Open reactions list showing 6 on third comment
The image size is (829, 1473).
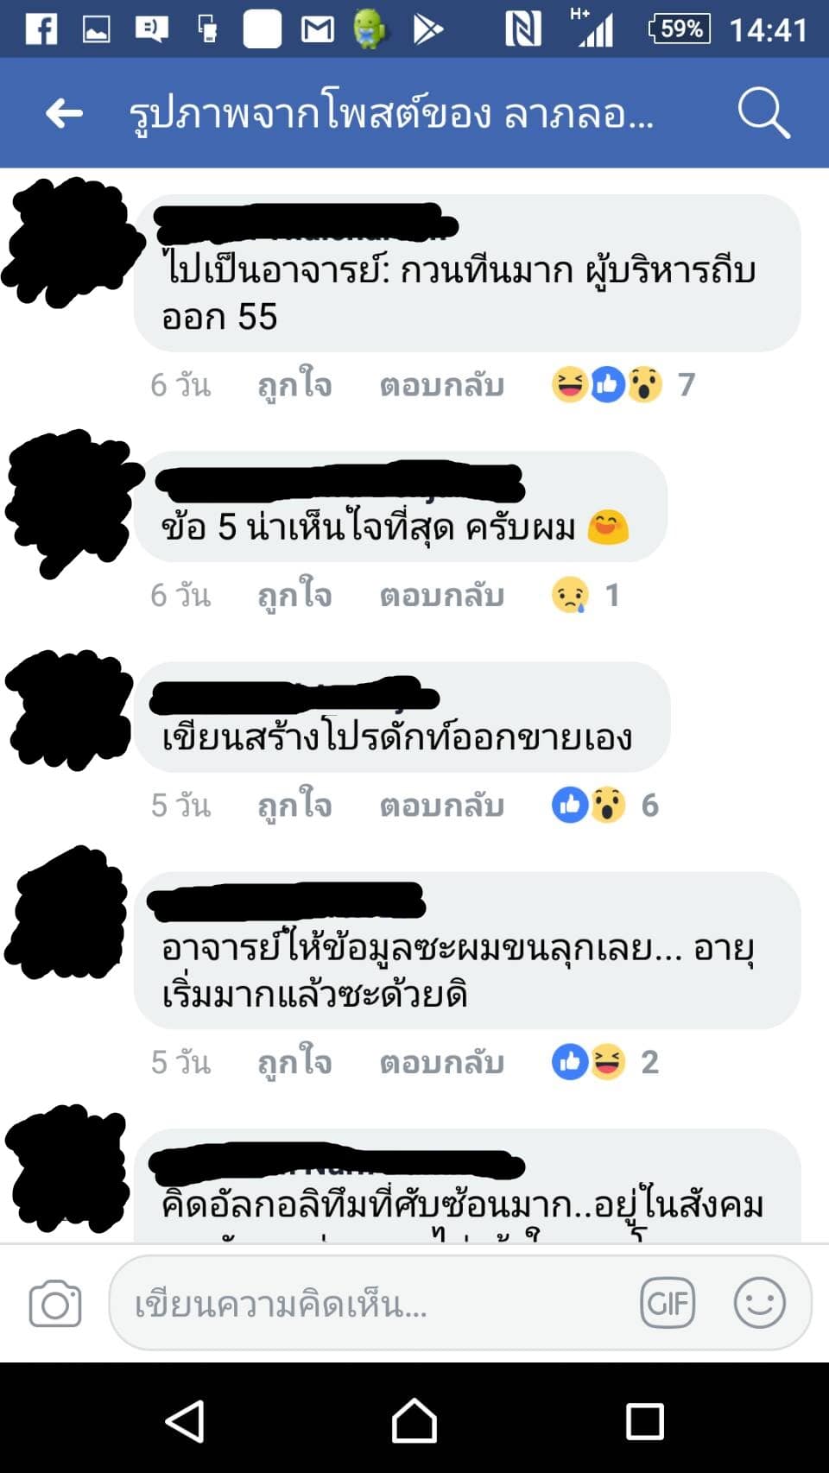(x=605, y=805)
